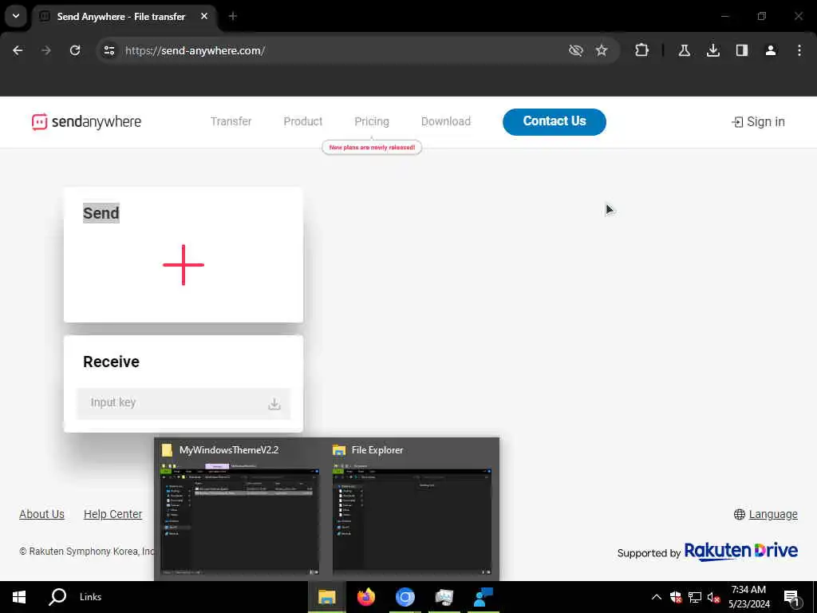817x613 pixels.
Task: Click the Contact Us button
Action: (x=555, y=121)
